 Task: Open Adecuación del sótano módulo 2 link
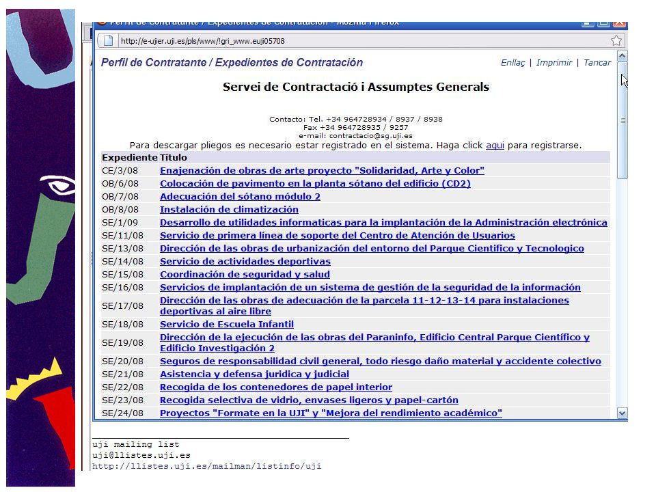click(240, 197)
